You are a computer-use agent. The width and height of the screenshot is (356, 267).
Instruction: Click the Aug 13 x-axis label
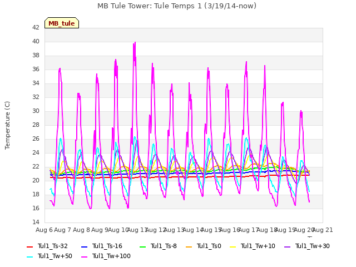(x=174, y=230)
